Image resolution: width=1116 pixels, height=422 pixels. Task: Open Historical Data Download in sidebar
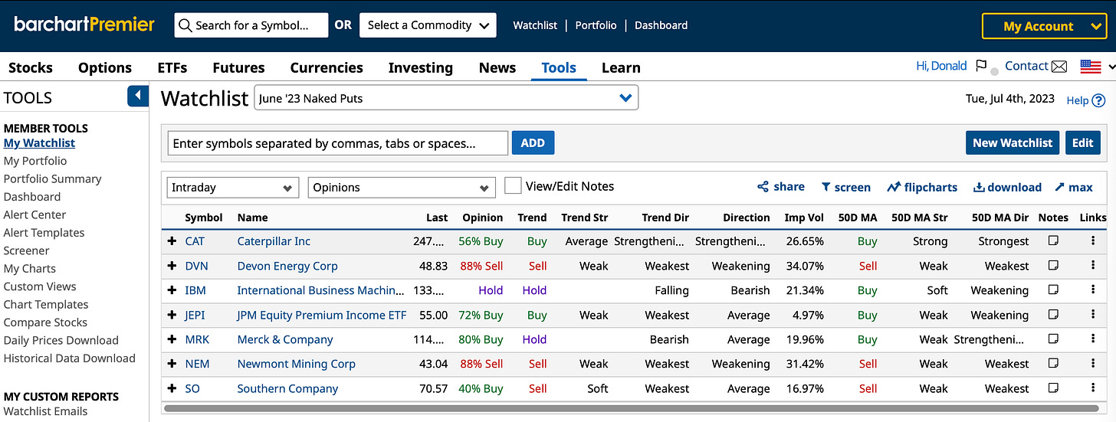pos(69,358)
